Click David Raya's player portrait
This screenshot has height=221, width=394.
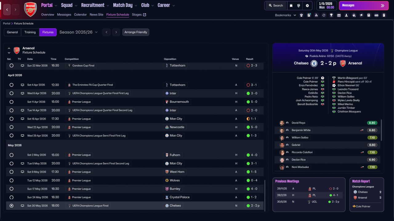(x=282, y=123)
